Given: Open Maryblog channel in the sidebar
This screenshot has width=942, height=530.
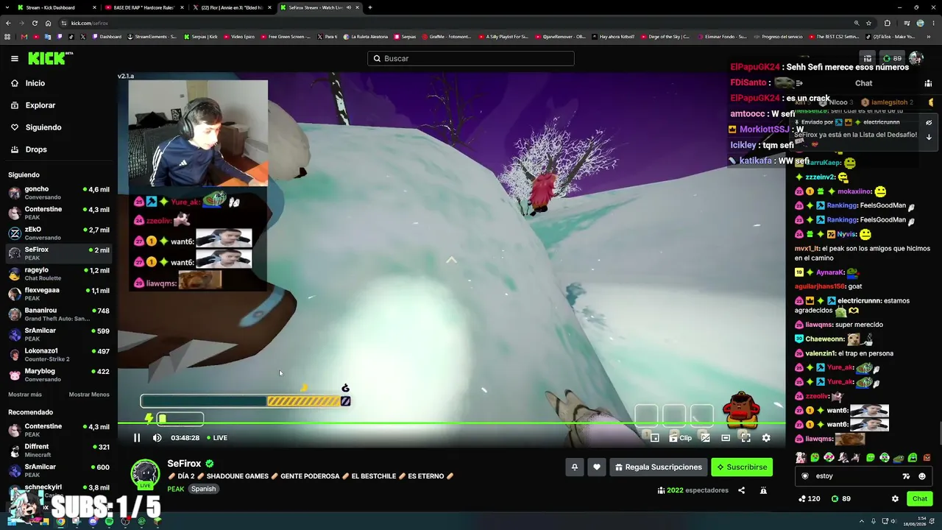Looking at the screenshot, I should [59, 375].
